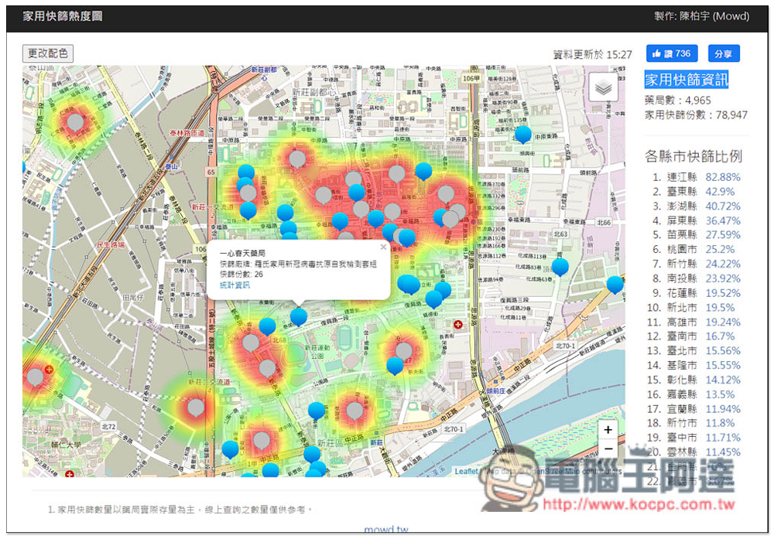Select the blue marker near 中原東路
Screen dimensions: 774x539
tap(523, 134)
